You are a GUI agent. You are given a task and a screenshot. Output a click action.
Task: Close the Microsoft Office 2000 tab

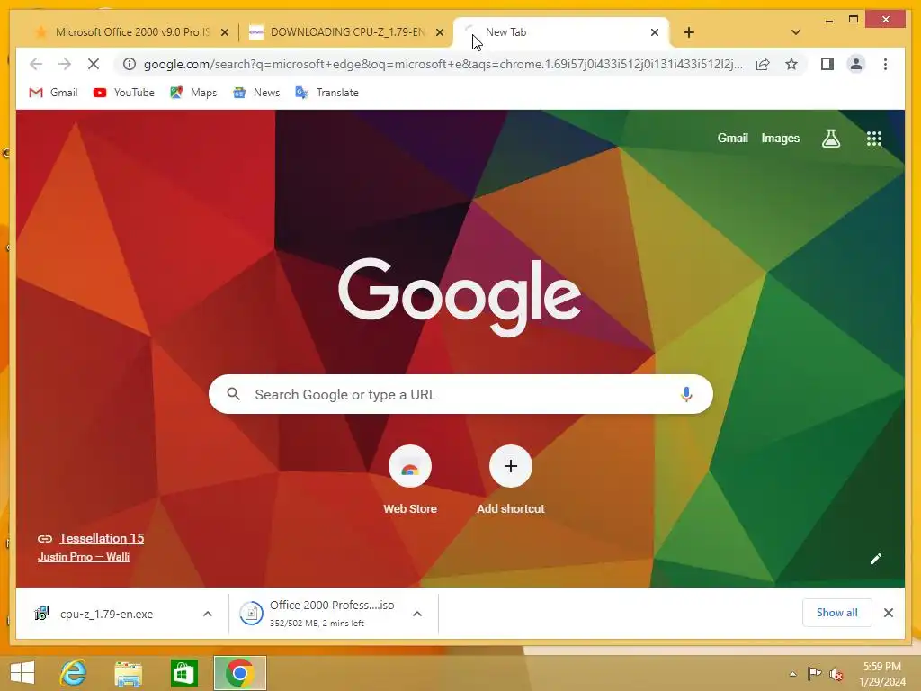[x=224, y=32]
